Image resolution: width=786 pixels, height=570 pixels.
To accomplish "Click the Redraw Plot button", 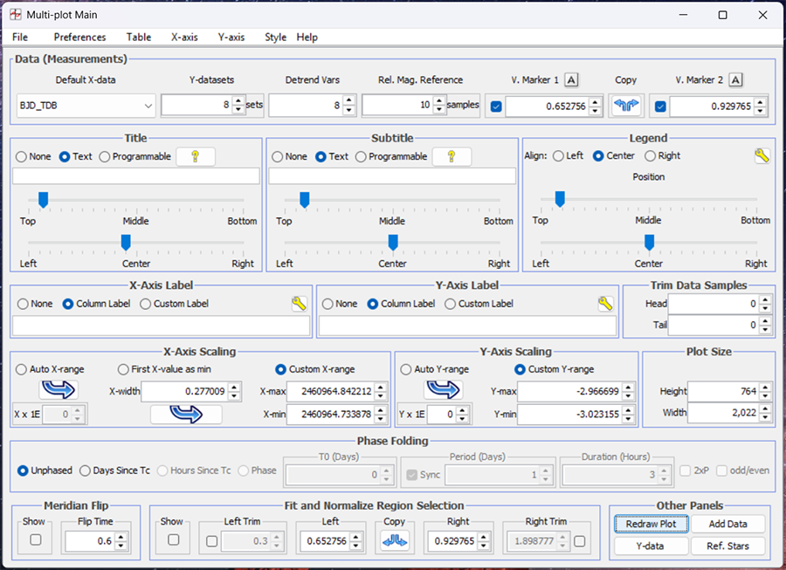I will (x=650, y=525).
